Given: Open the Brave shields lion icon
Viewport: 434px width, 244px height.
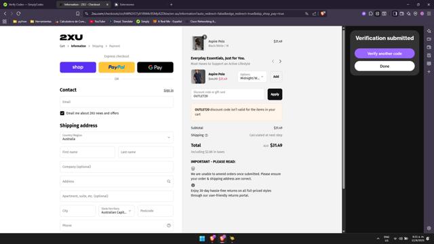Looking at the screenshot, I should [x=323, y=14].
